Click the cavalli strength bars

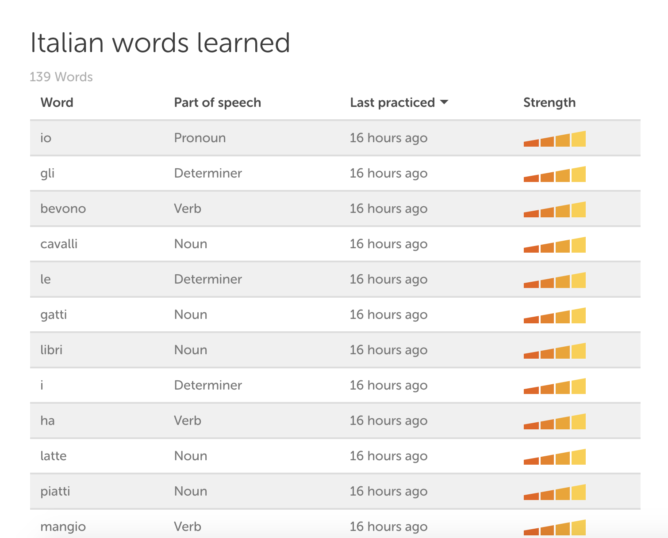point(555,245)
